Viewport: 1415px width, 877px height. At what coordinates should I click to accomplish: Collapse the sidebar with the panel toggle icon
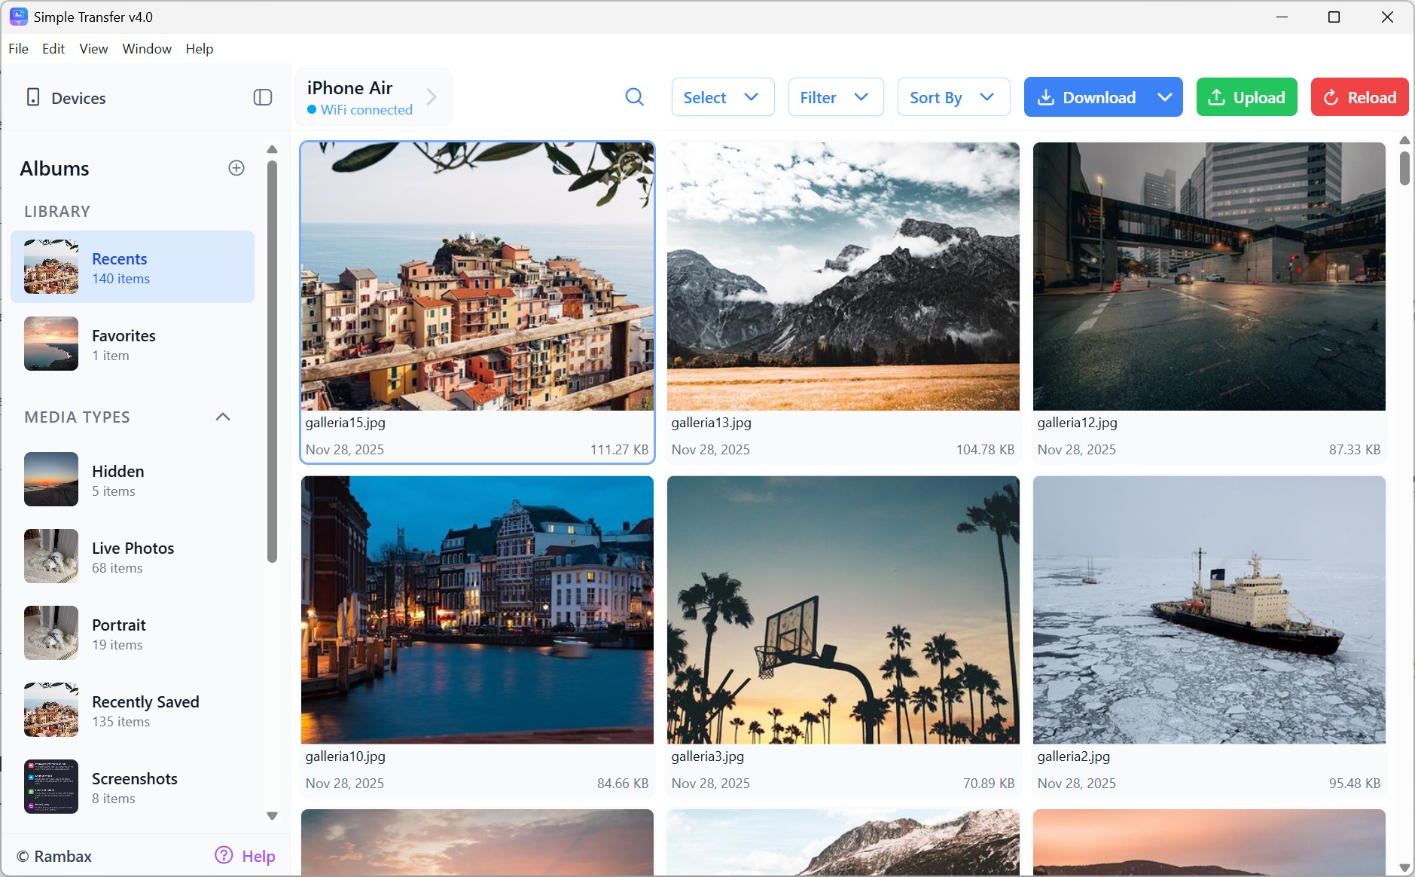tap(262, 97)
